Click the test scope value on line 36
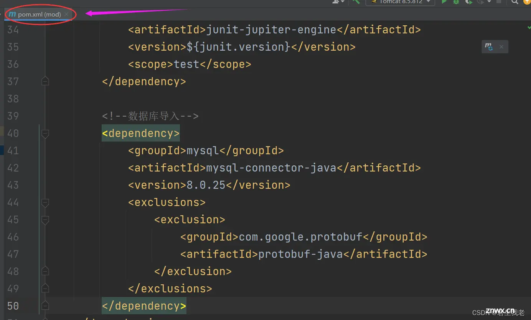This screenshot has width=531, height=320. pos(186,64)
